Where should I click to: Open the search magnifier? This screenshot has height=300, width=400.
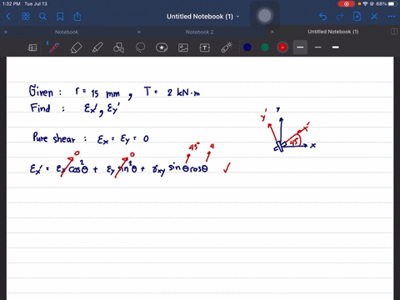(42, 17)
